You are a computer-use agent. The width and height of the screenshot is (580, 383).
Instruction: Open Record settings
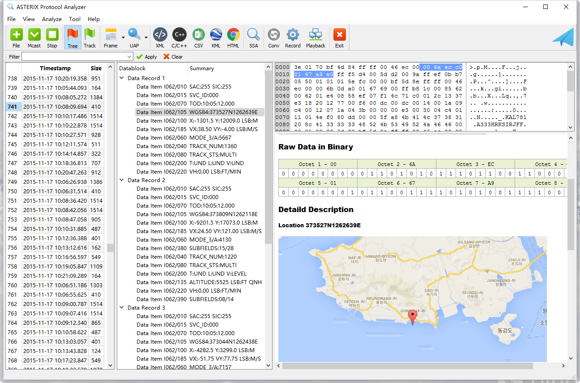[293, 38]
